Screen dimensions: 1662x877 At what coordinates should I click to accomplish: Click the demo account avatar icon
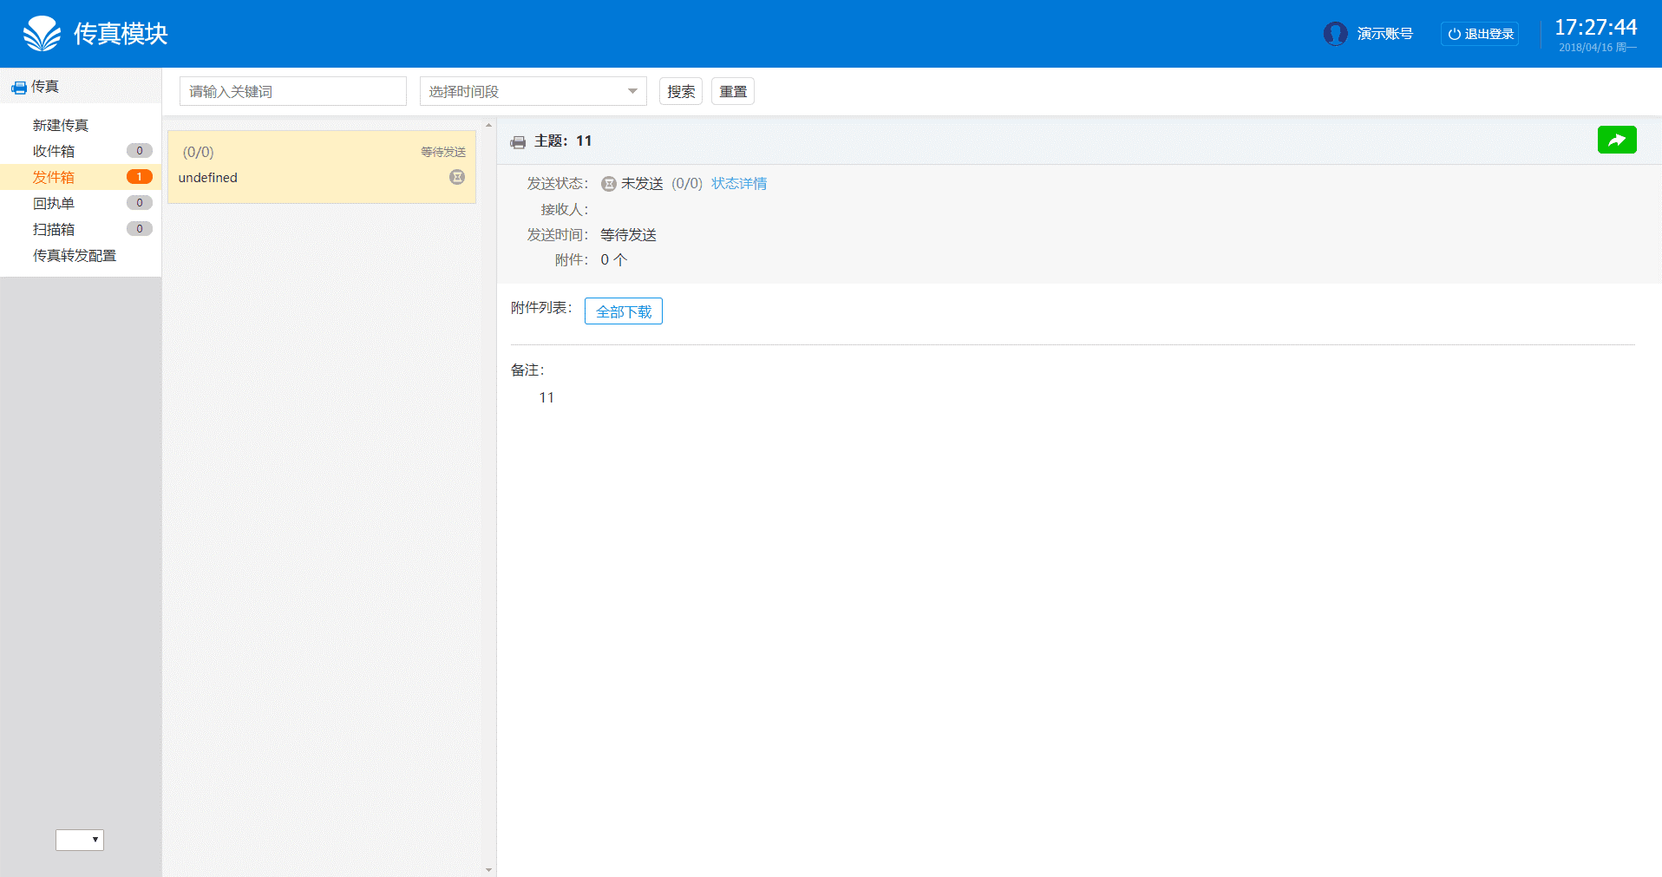(1335, 34)
